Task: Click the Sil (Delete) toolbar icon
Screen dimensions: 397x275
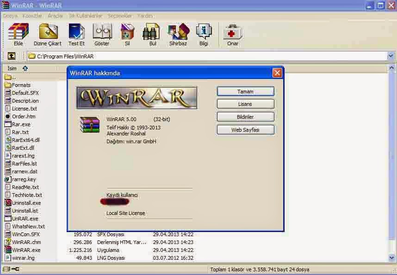Action: point(127,35)
